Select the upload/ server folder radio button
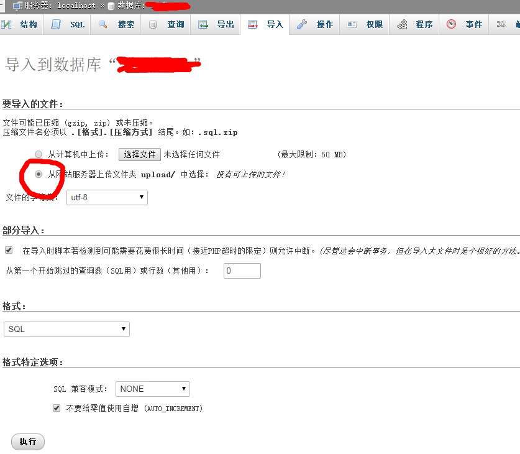Viewport: 520px width, 454px height. [39, 175]
